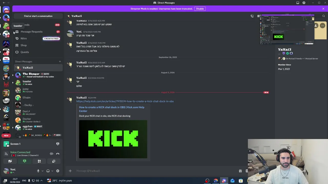
Task: Add YaRaLi as friend via profile icon
Action: pyautogui.click(x=316, y=26)
